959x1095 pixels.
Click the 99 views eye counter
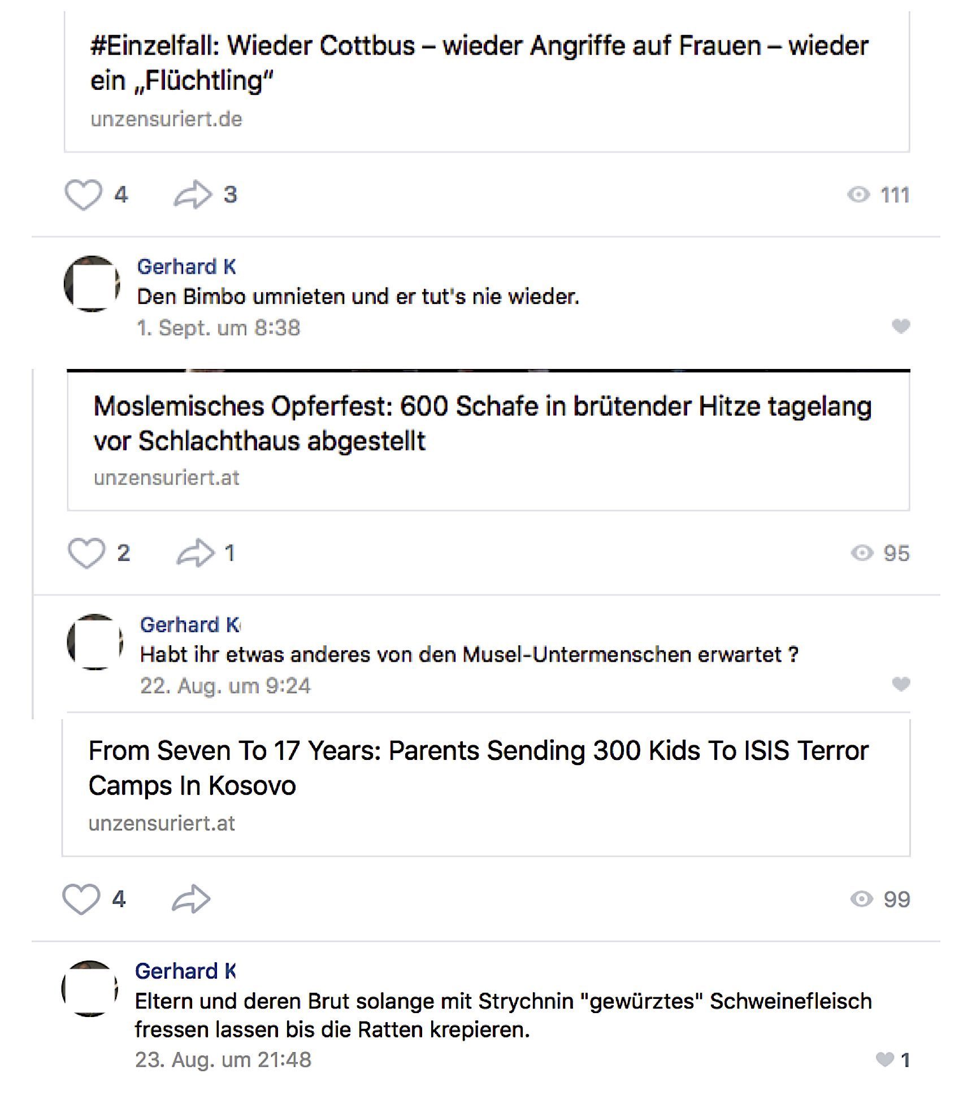coord(880,899)
